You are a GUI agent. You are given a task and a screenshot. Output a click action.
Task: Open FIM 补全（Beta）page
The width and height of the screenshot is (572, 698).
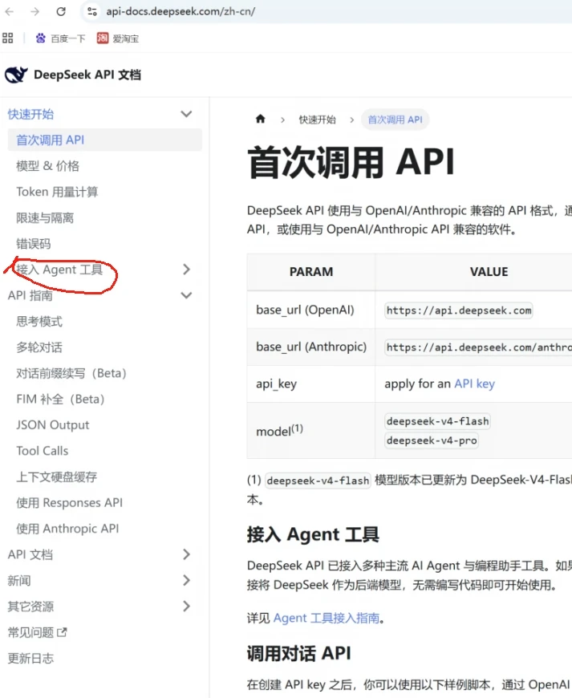(60, 399)
